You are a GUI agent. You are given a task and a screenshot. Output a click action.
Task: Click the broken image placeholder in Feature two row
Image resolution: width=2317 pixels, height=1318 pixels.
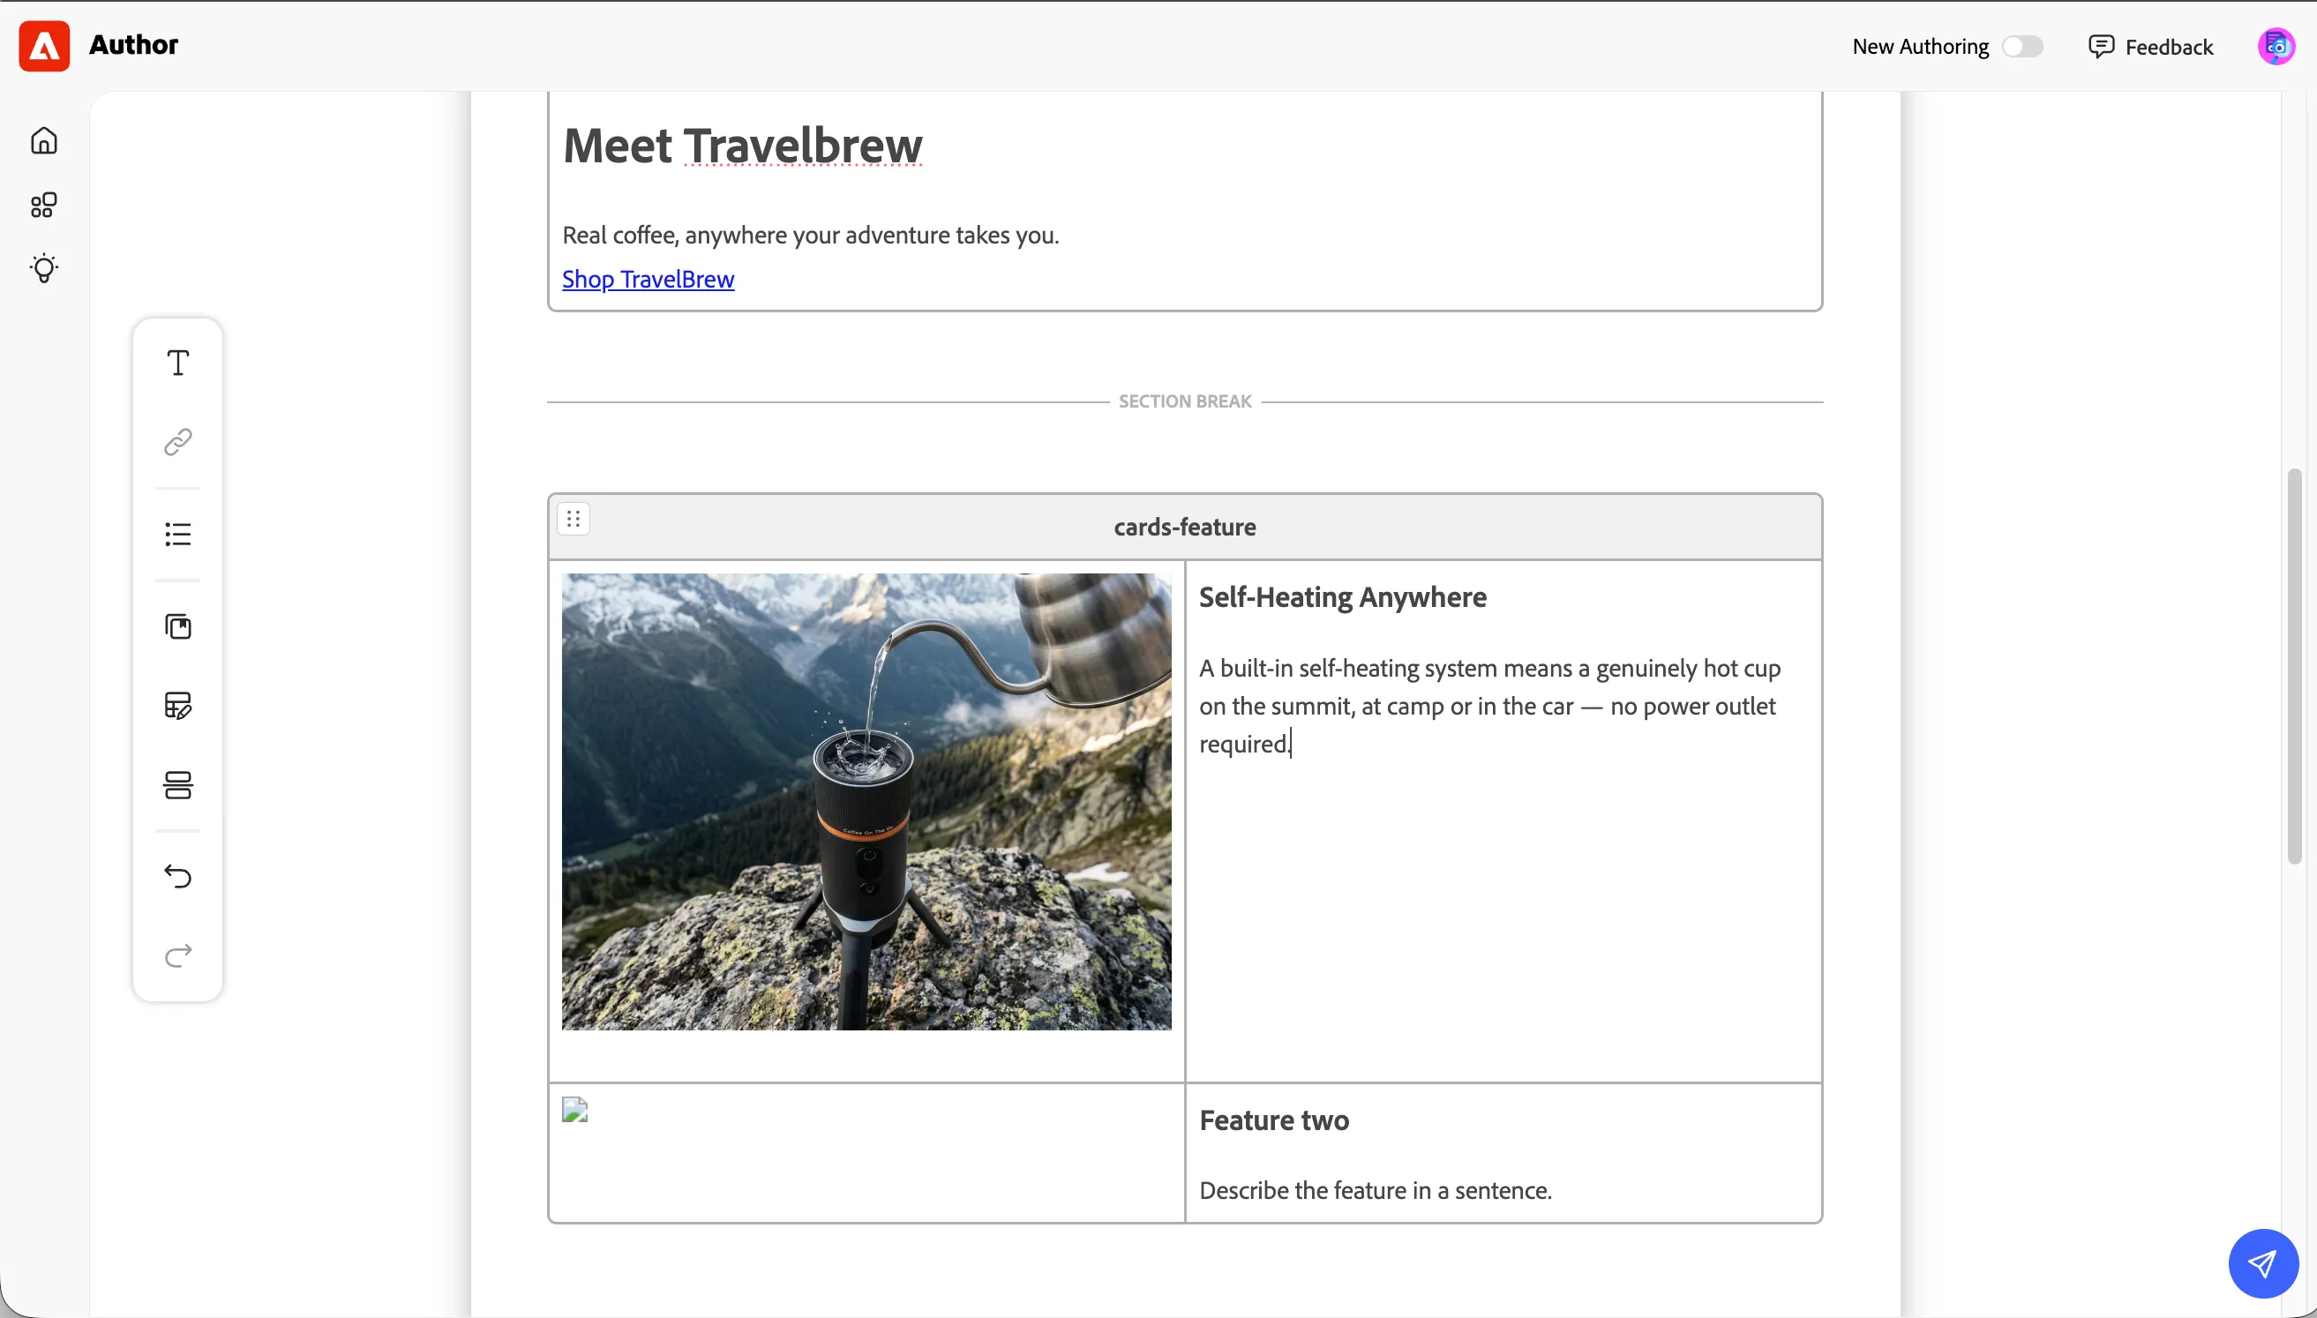point(574,1110)
